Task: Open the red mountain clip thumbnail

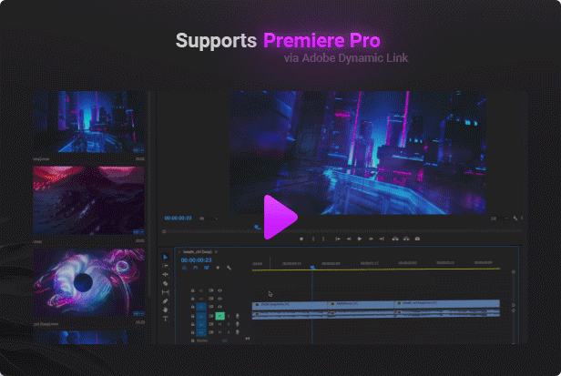Action: (88, 200)
